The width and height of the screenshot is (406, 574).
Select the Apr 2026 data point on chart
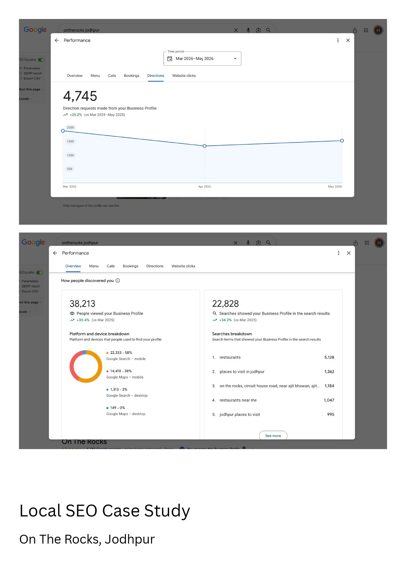pos(204,146)
